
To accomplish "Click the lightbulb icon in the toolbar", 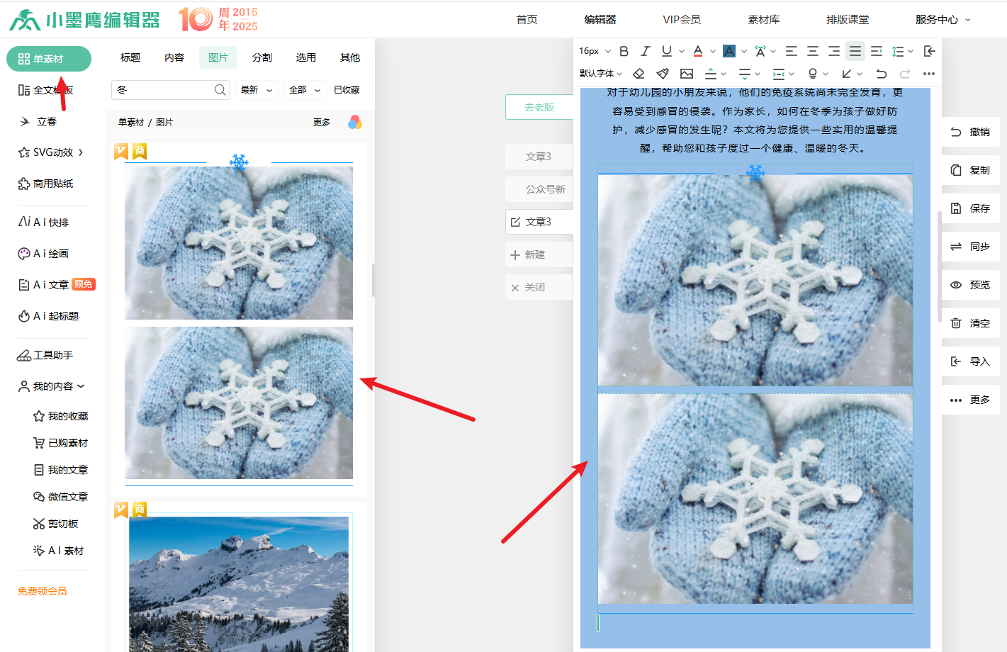I will (x=813, y=74).
